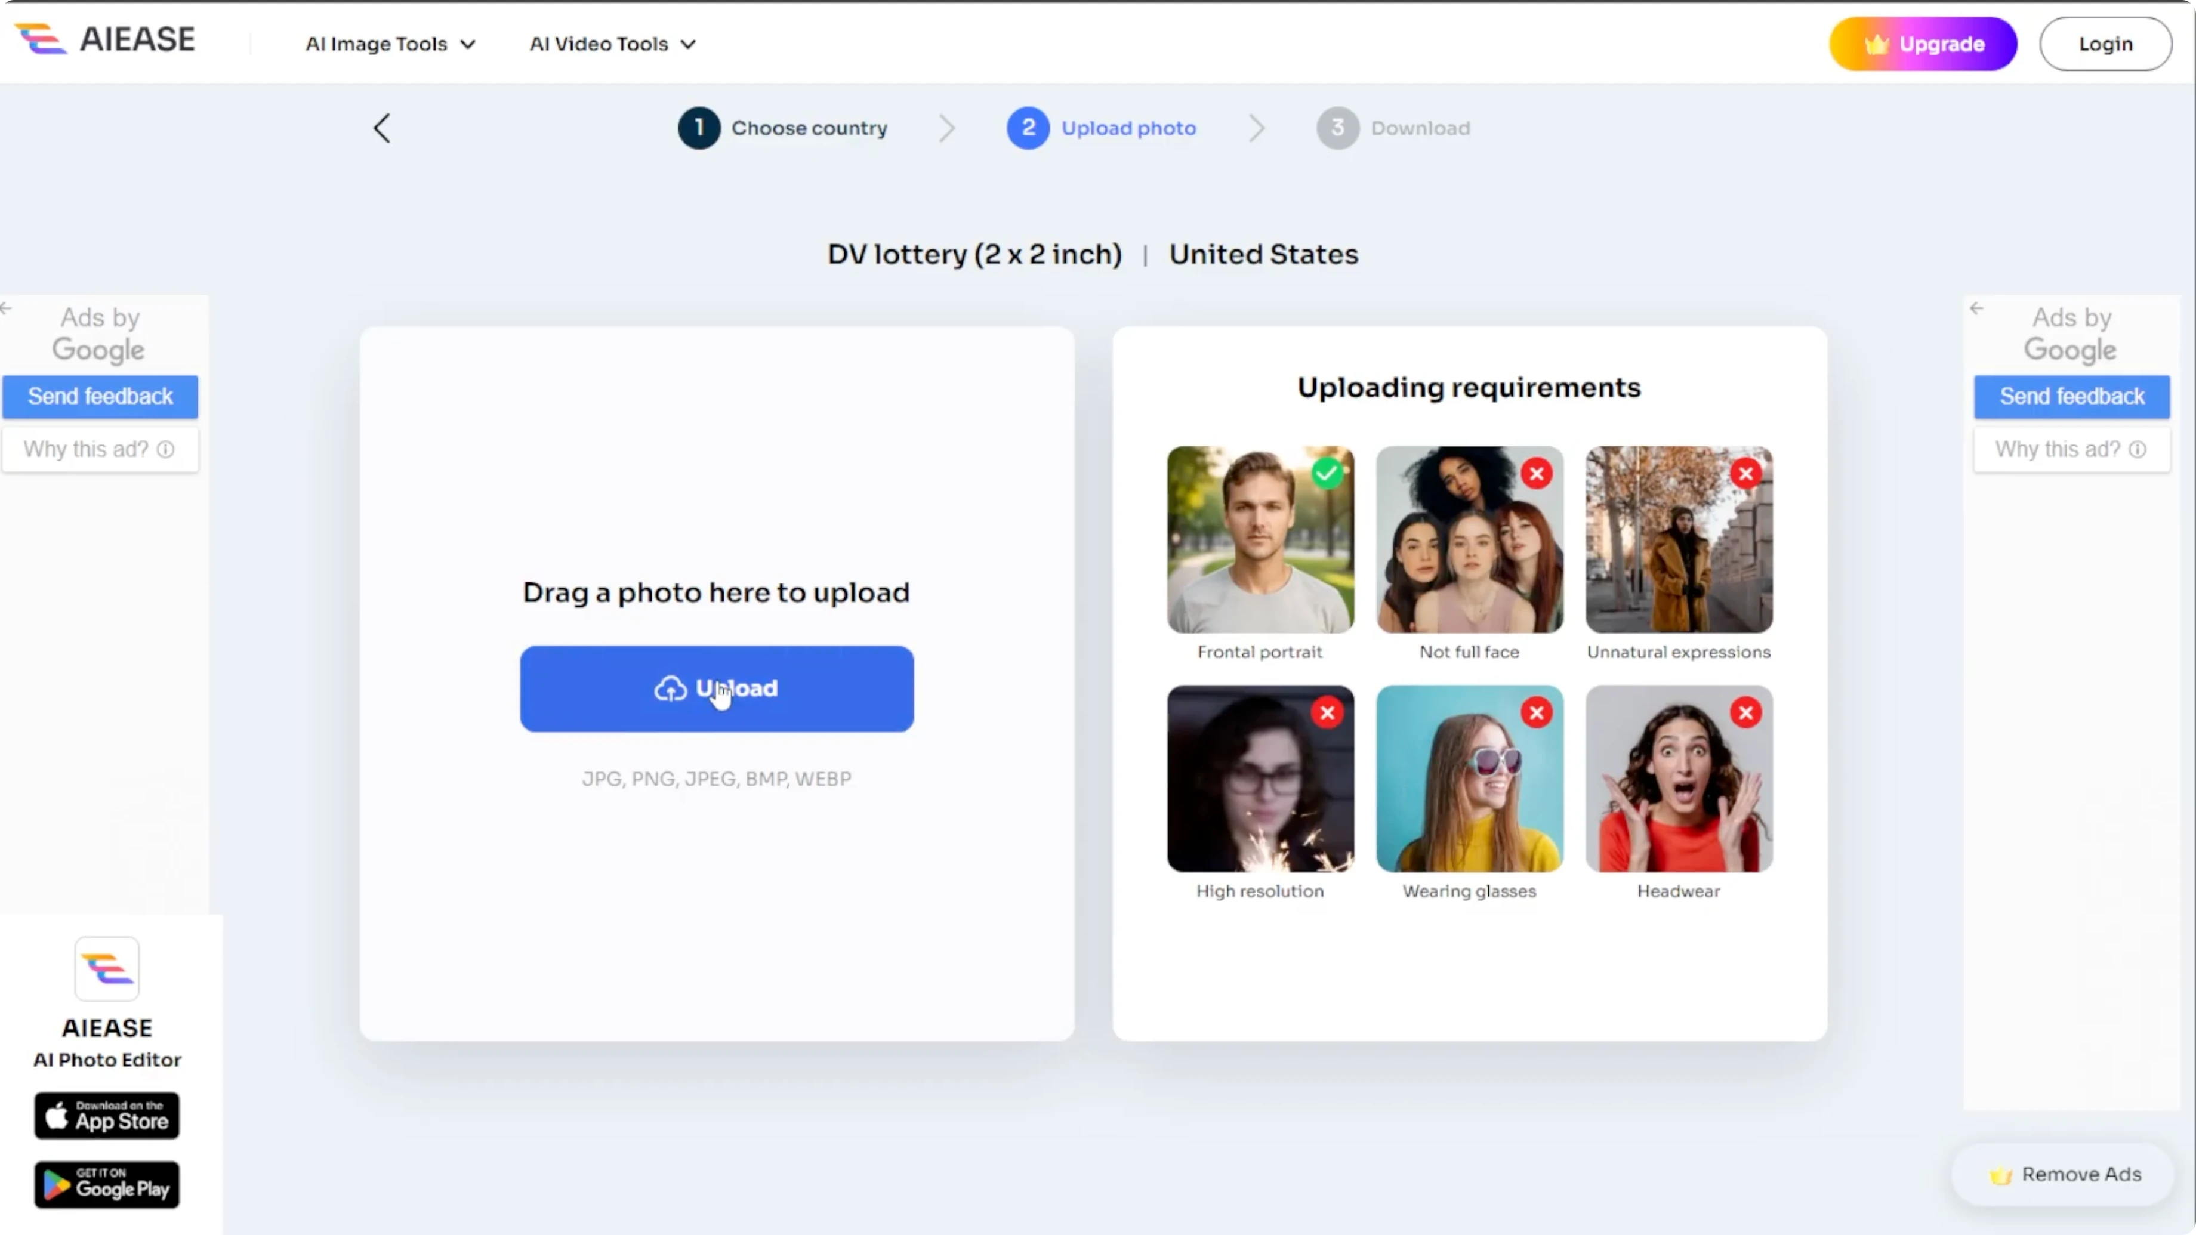Click red X on High resolution image
The width and height of the screenshot is (2196, 1235).
point(1327,712)
